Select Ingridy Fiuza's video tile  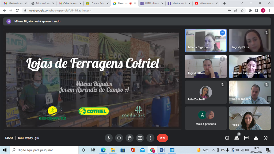point(250,41)
